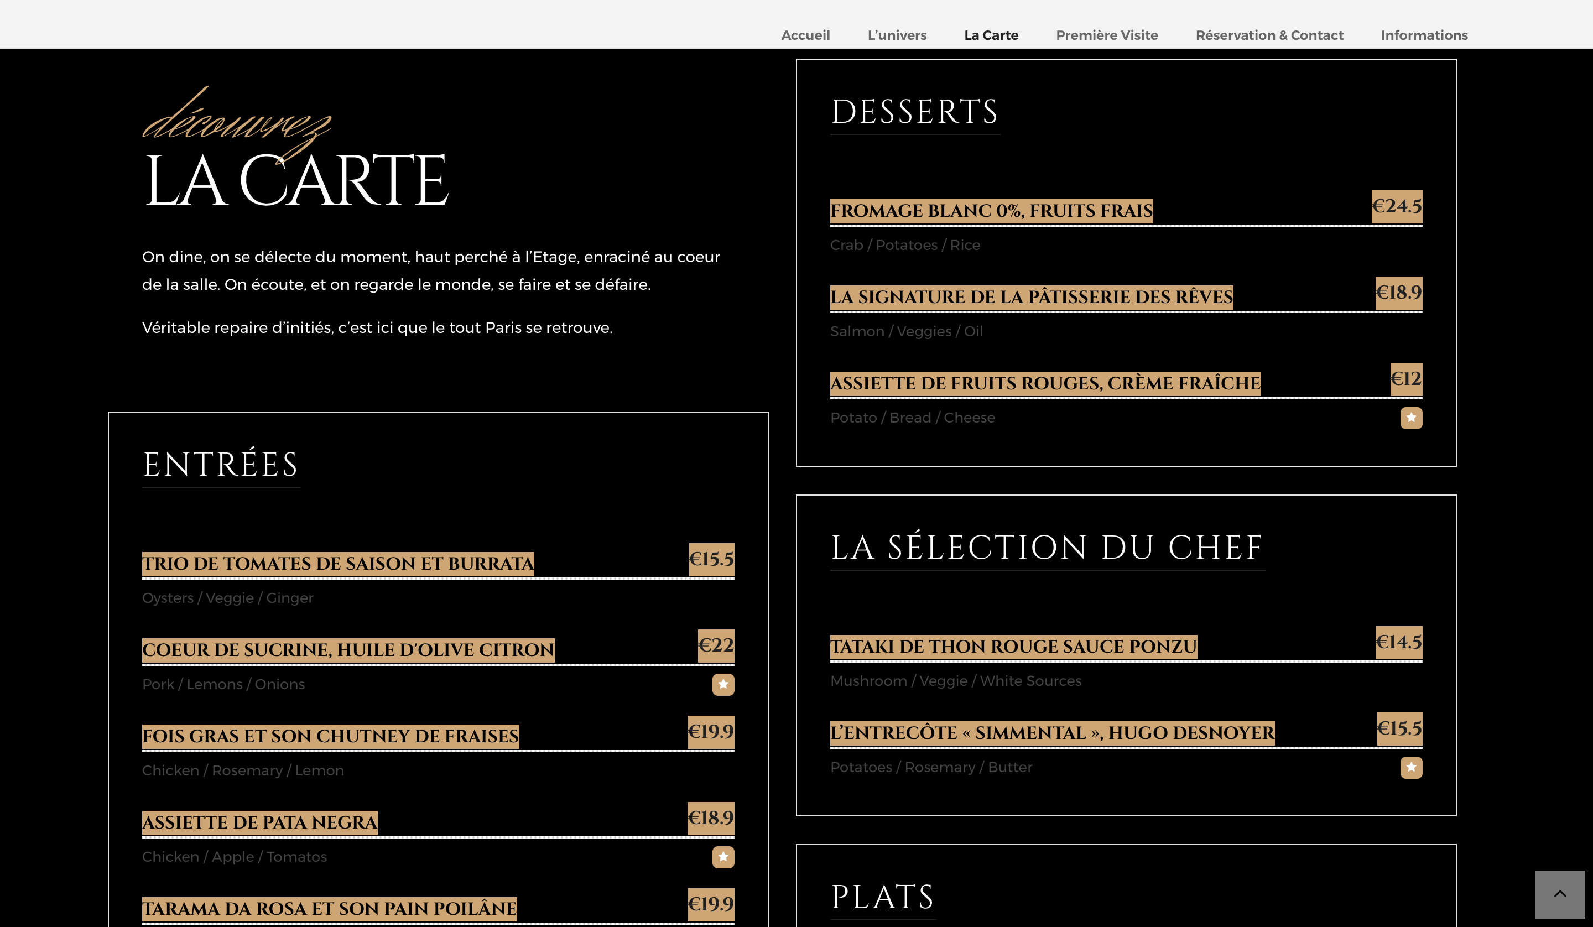
Task: Click the Desserts section heading
Action: click(x=915, y=112)
